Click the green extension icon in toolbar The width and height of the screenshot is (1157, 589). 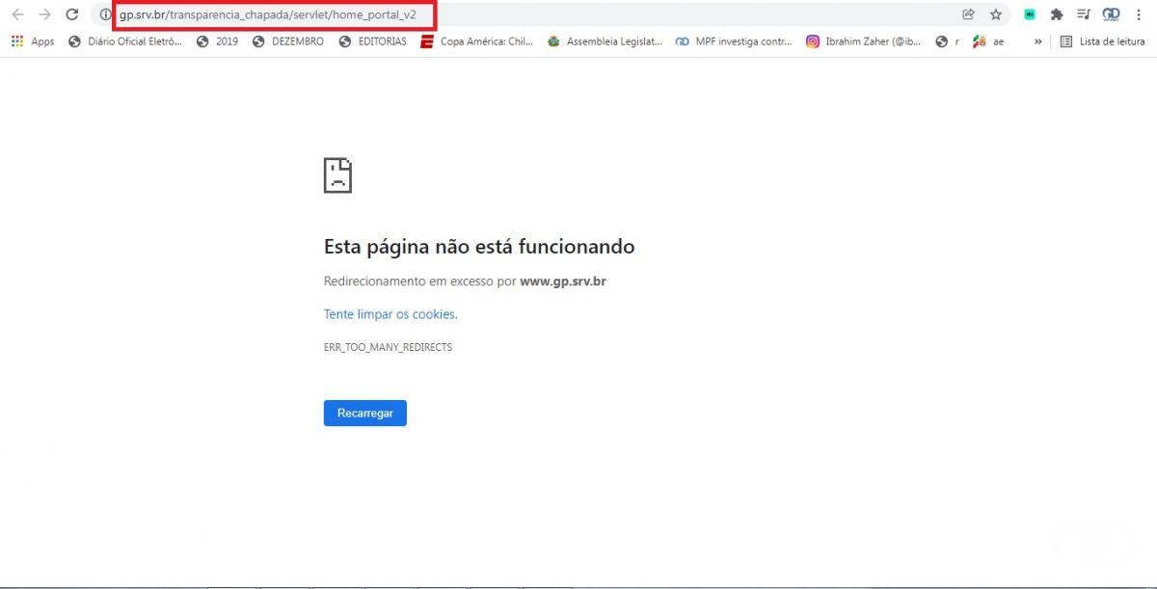1030,14
